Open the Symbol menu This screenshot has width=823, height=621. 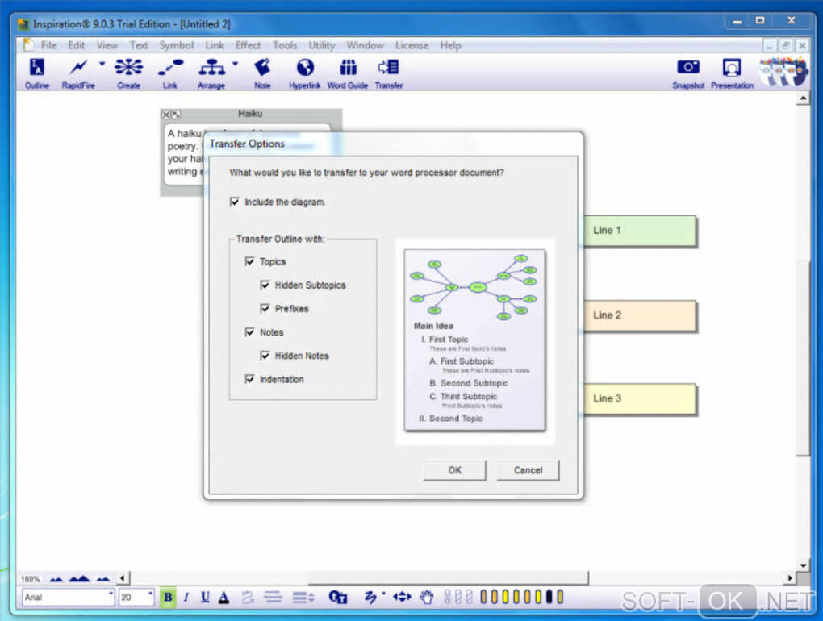point(177,46)
